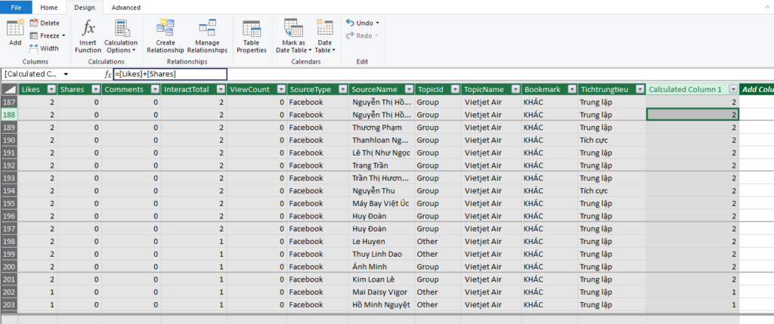Click the Thuy Linh Dao cell
Viewport: 774px width, 324px height.
click(382, 254)
